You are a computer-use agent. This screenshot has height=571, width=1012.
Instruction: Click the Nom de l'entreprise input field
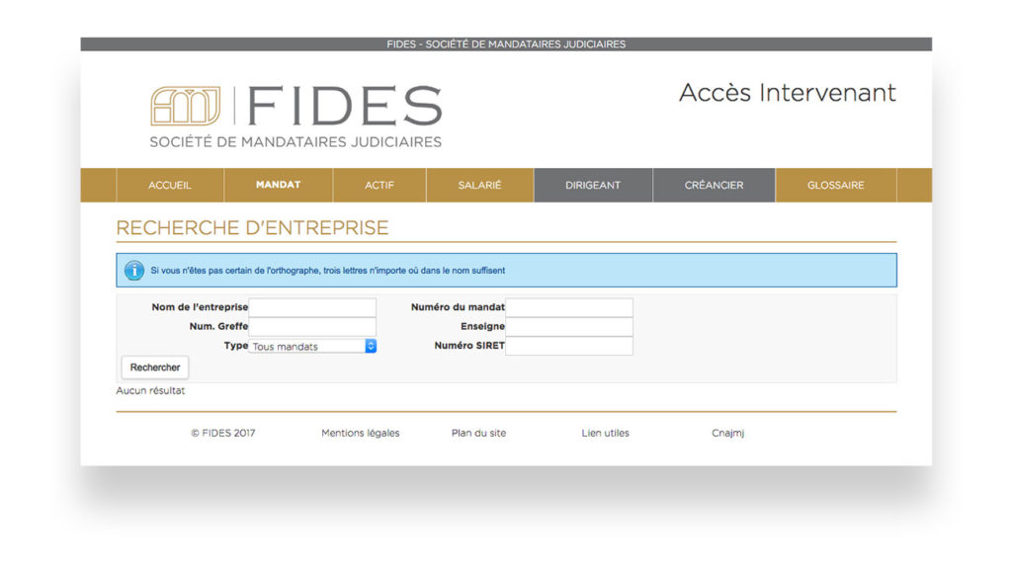(x=312, y=306)
